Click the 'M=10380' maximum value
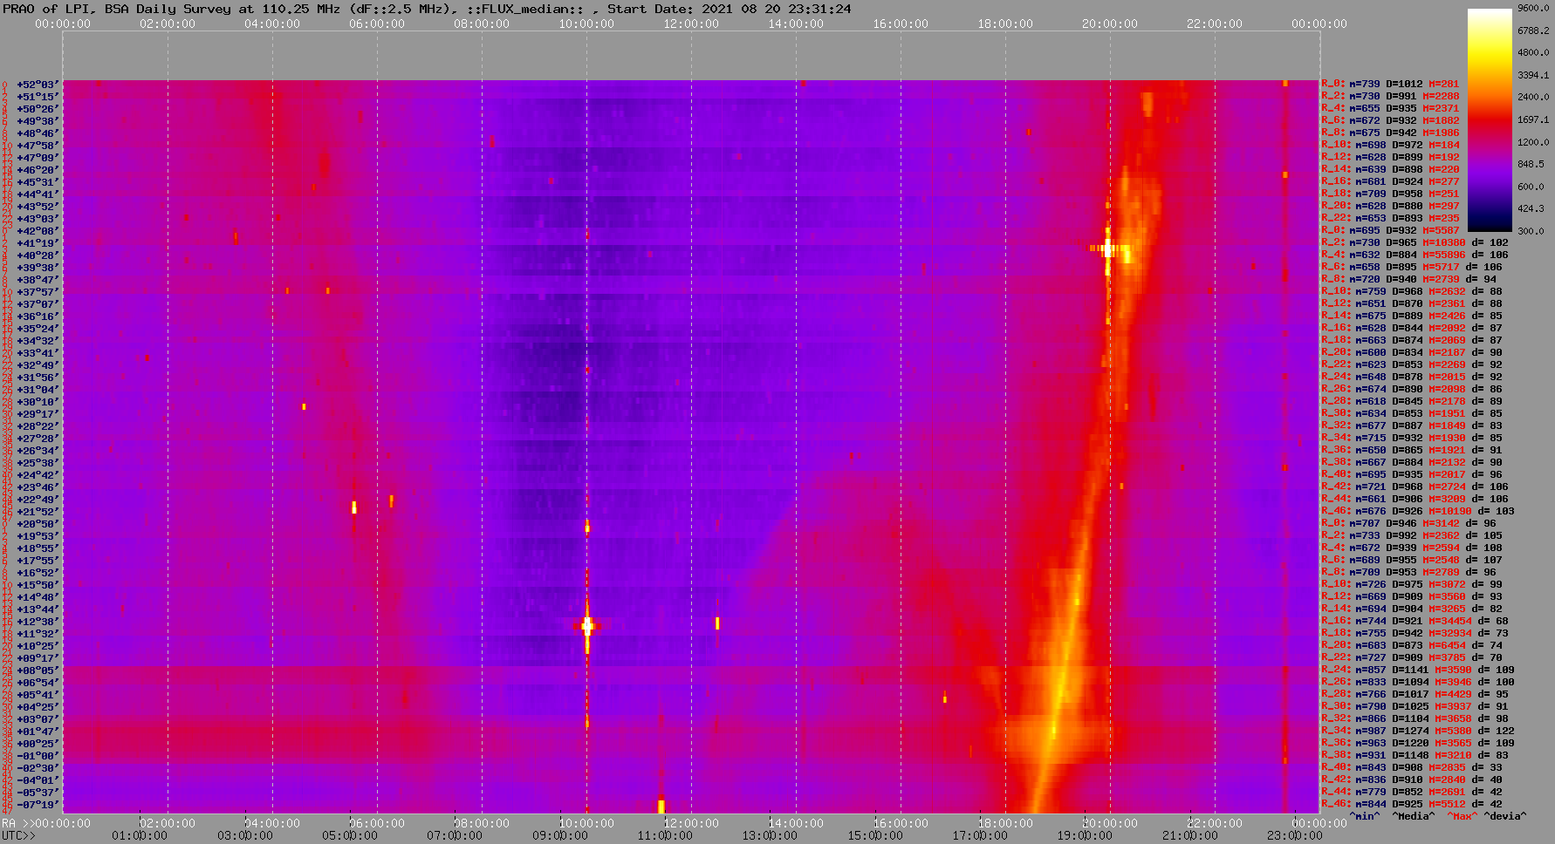Screen dimensions: 1555x844 click(x=1444, y=243)
